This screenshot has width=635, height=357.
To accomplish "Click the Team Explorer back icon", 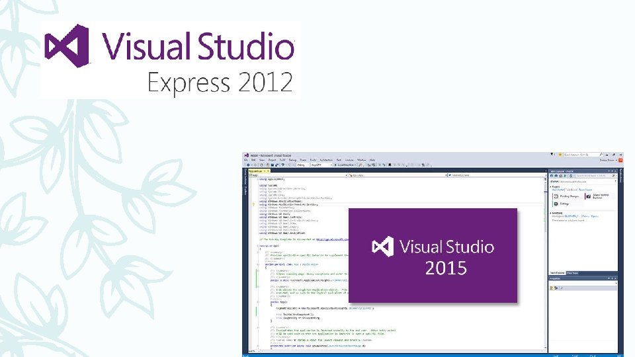I will click(x=552, y=176).
